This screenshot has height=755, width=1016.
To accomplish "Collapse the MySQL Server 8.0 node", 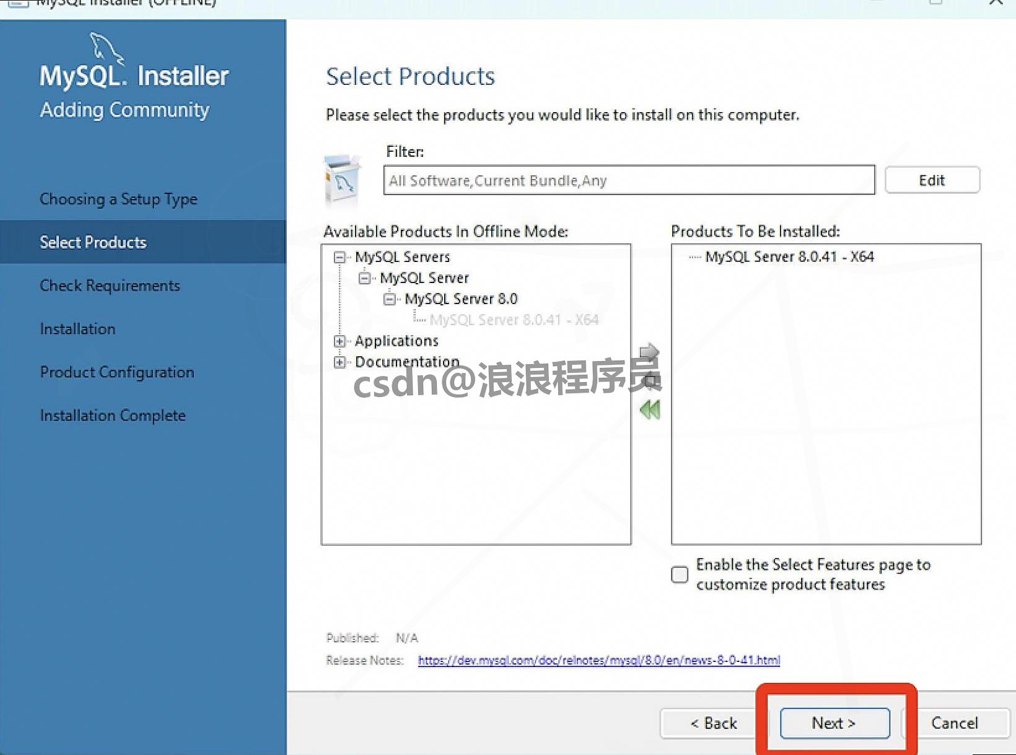I will pyautogui.click(x=389, y=299).
